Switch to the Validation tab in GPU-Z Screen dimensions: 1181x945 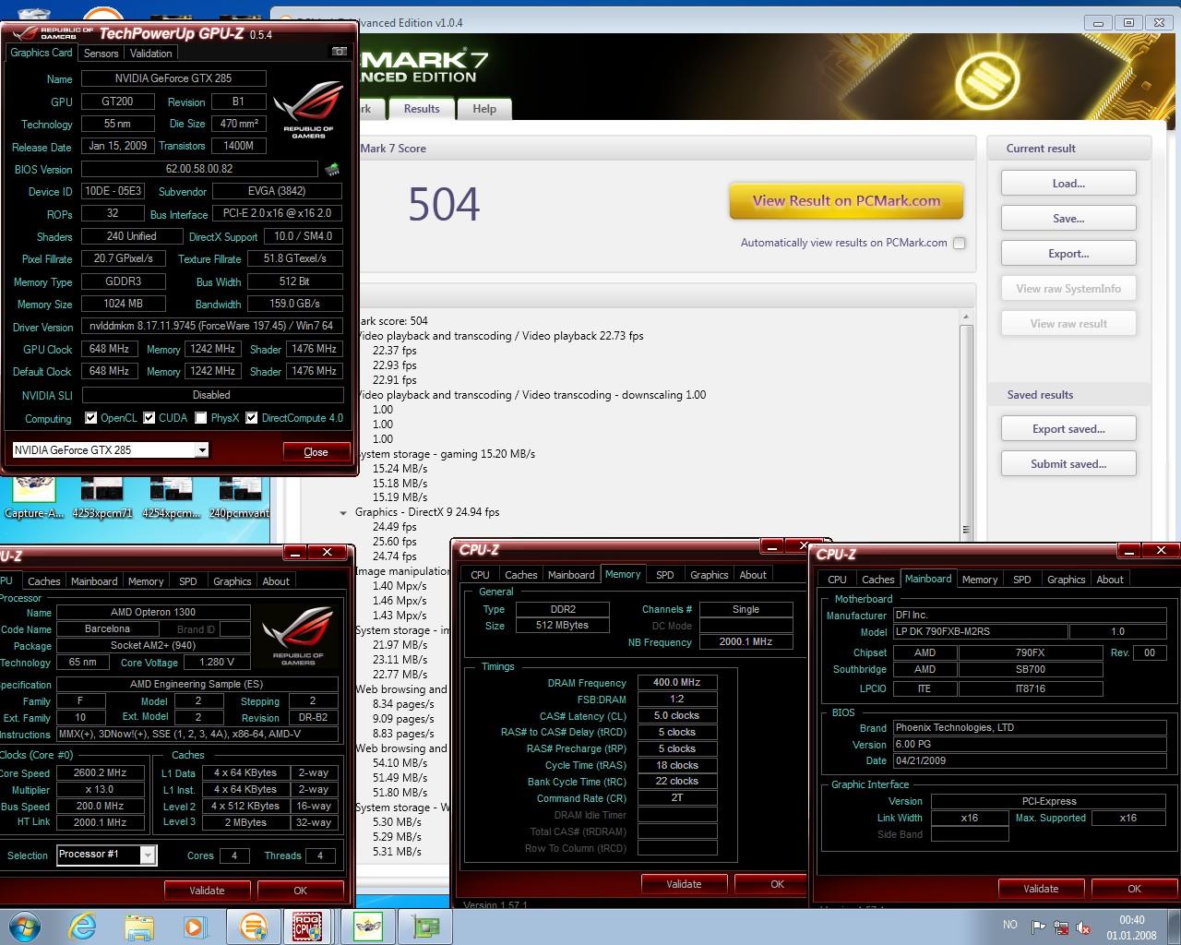(150, 54)
